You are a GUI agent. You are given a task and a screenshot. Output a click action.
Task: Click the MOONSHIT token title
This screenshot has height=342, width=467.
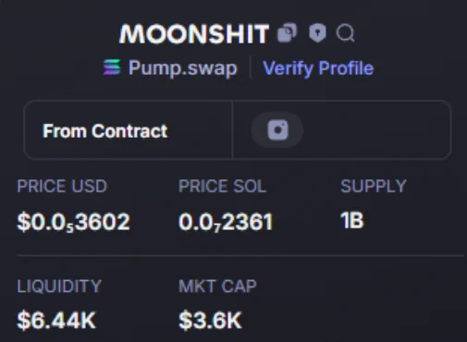tap(194, 33)
